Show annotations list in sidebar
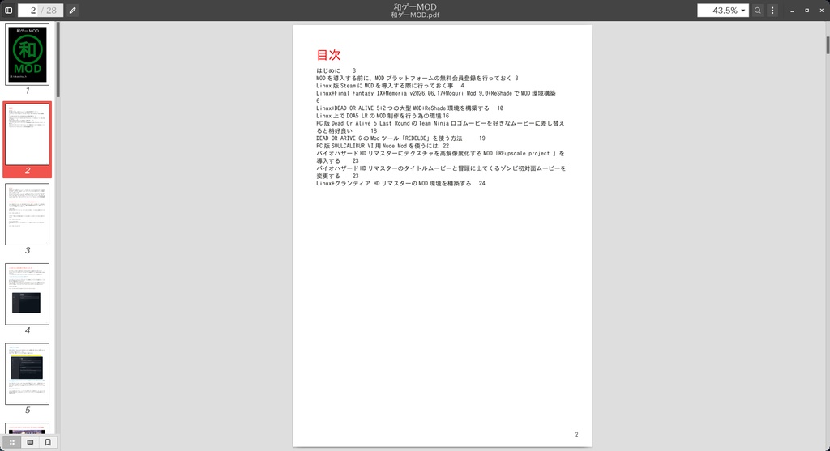This screenshot has height=451, width=830. coord(30,442)
